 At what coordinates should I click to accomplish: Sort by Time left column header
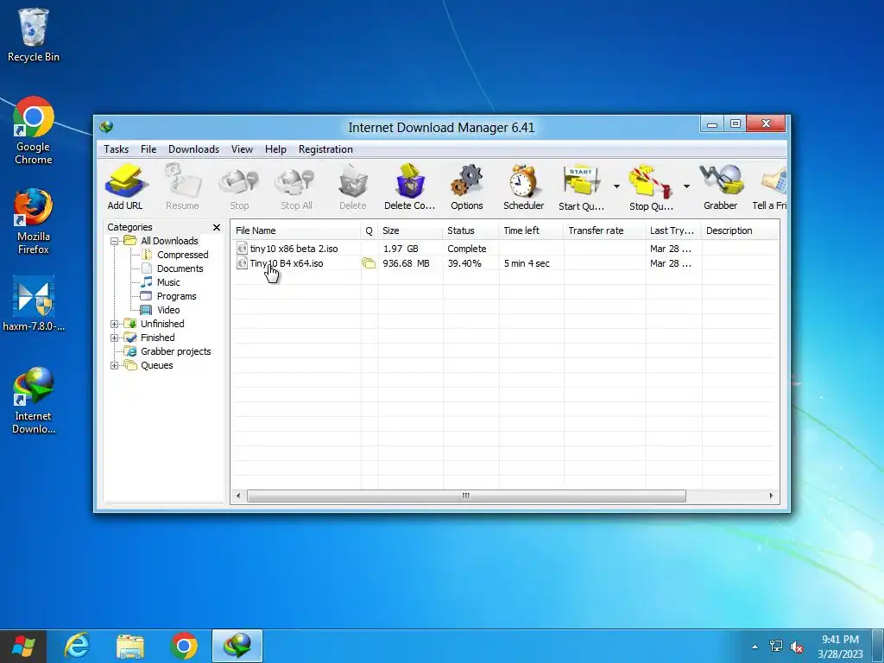click(531, 230)
